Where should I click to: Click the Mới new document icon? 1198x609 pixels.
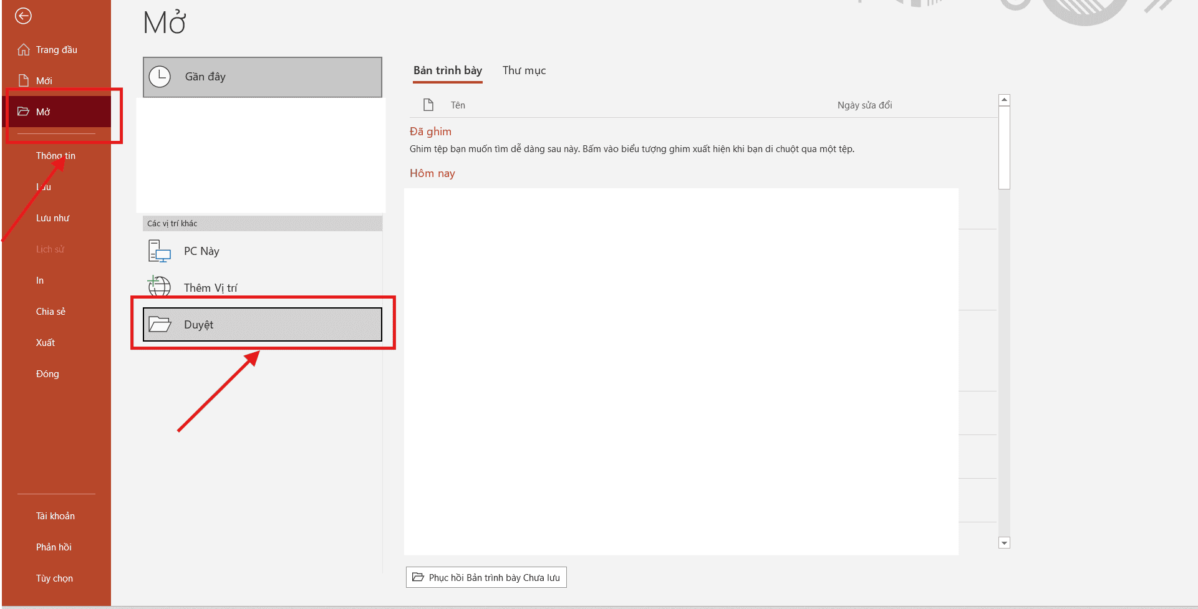pyautogui.click(x=24, y=80)
